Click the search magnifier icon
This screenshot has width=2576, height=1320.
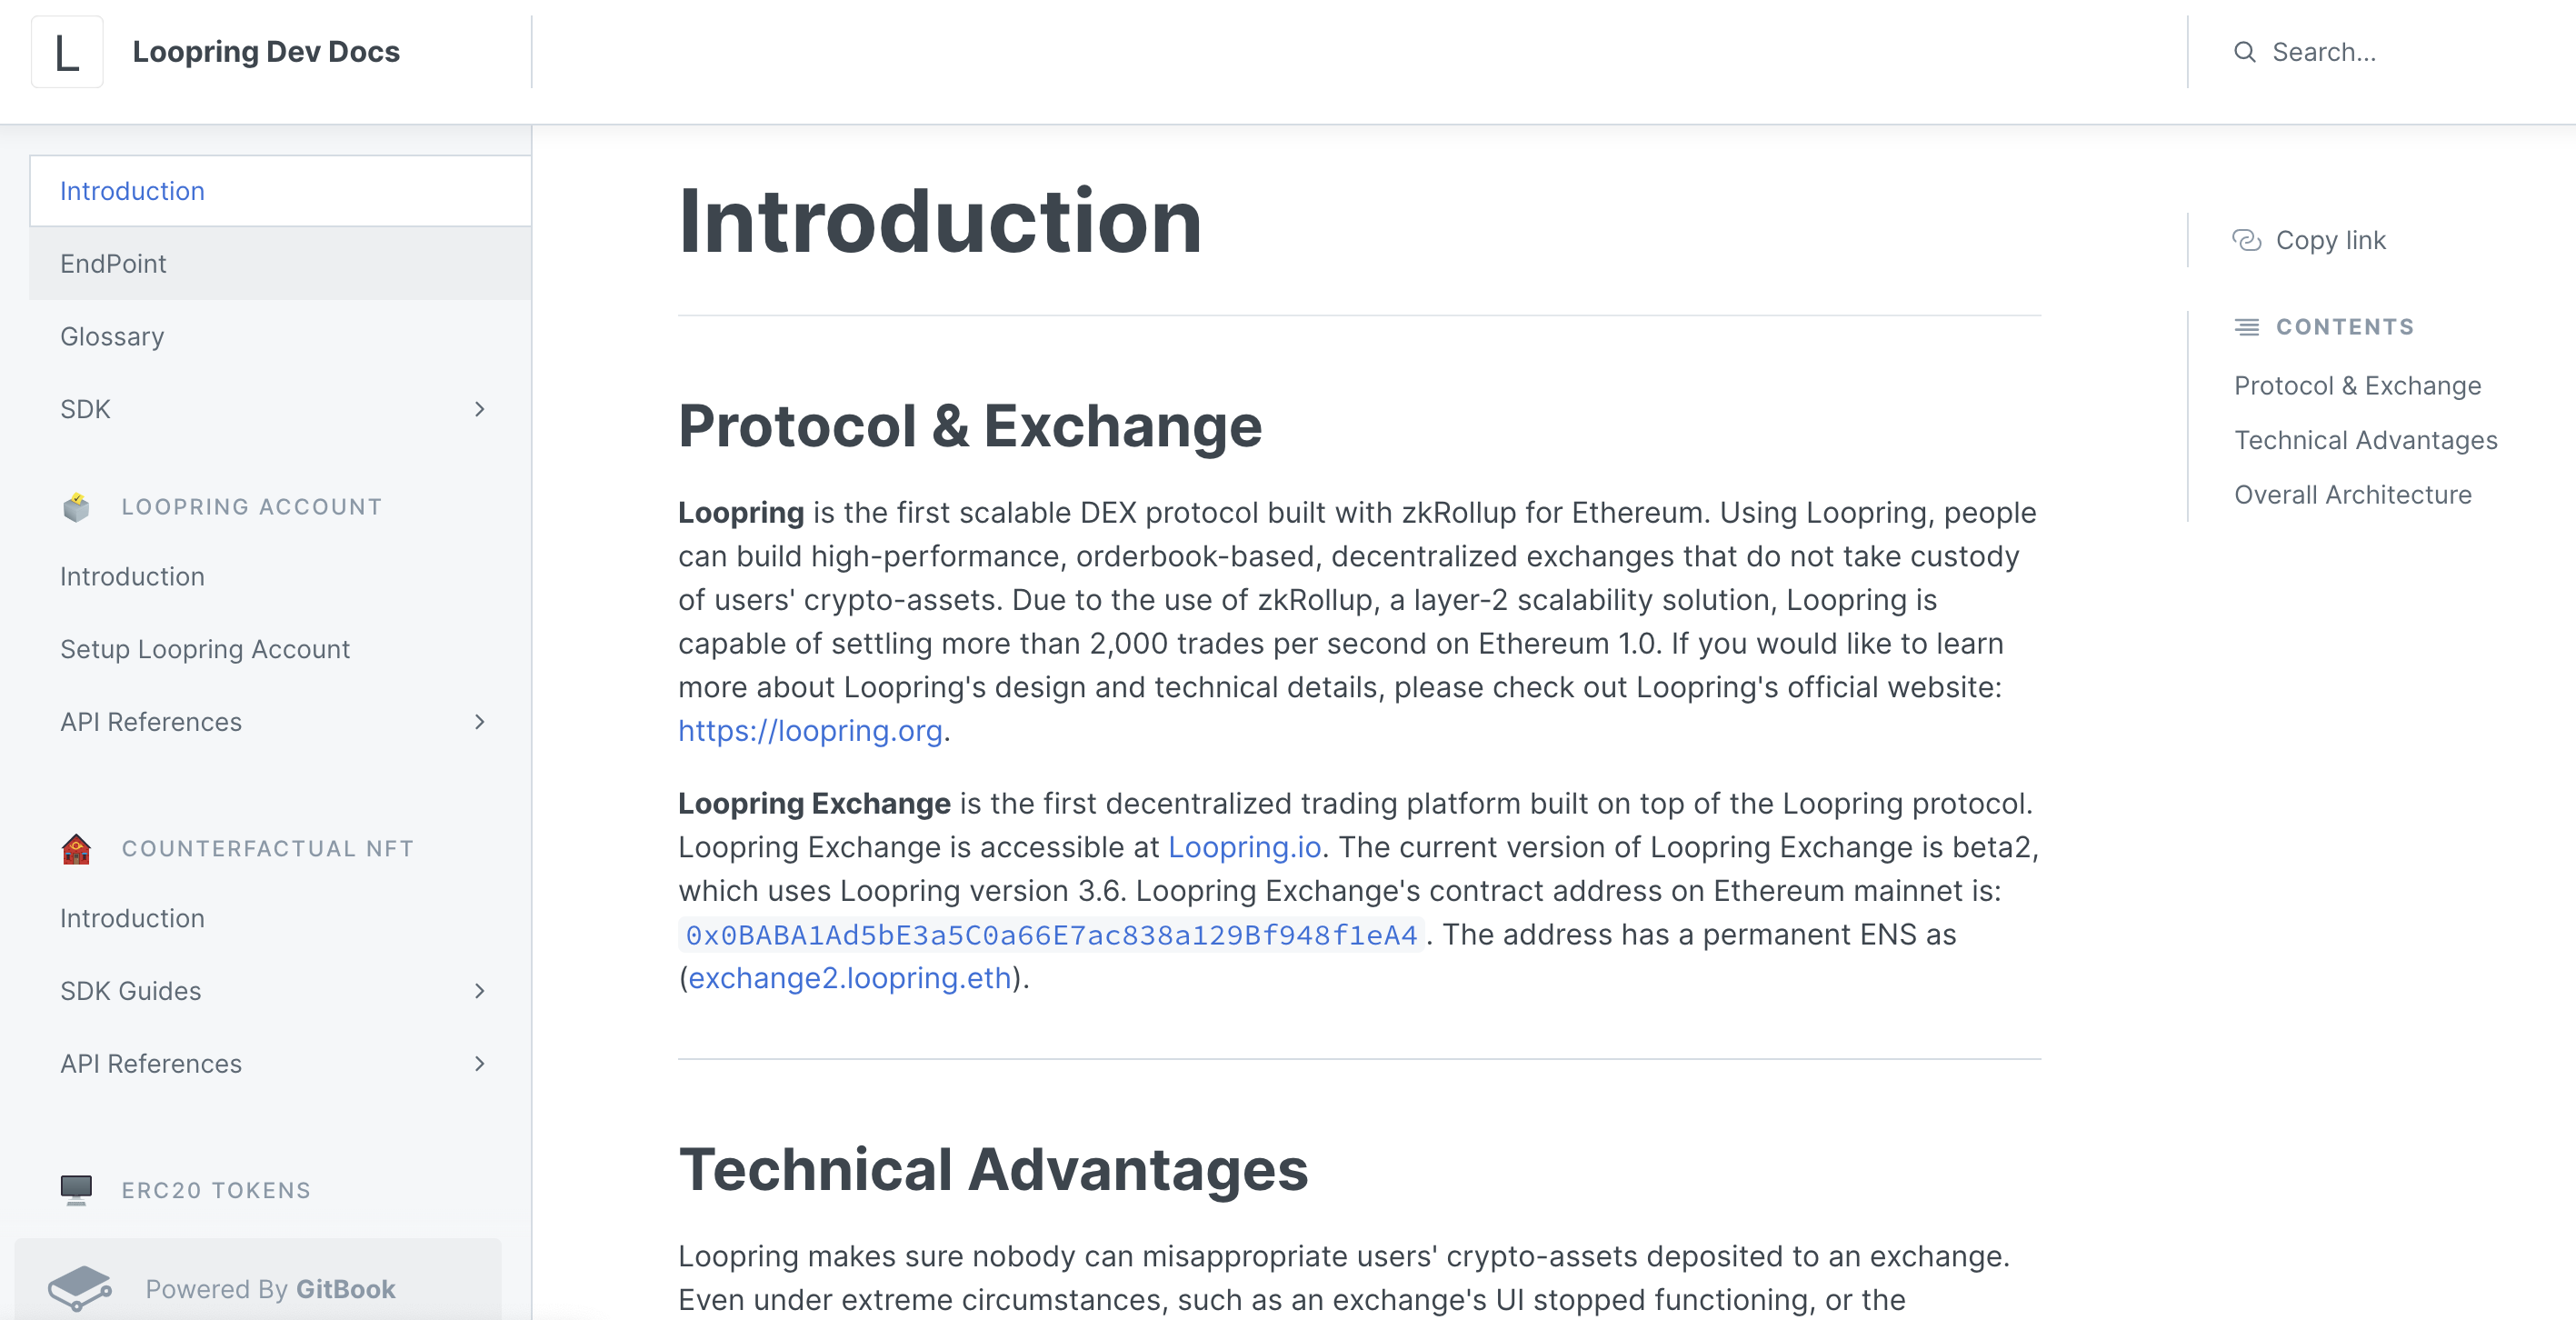coord(2245,51)
